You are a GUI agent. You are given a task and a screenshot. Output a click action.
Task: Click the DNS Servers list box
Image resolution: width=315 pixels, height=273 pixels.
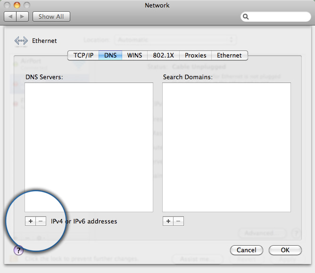point(89,147)
